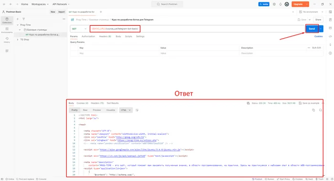Open the user avatar menu
334x181 pixels.
pos(287,4)
